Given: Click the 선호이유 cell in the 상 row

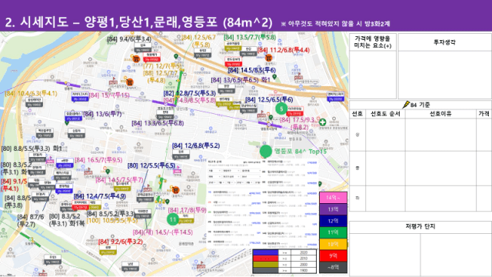Looking at the screenshot, I should 440,135.
